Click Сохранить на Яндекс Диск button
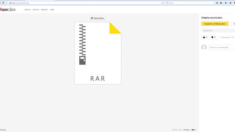Image resolution: width=235 pixels, height=132 pixels. coord(215,24)
